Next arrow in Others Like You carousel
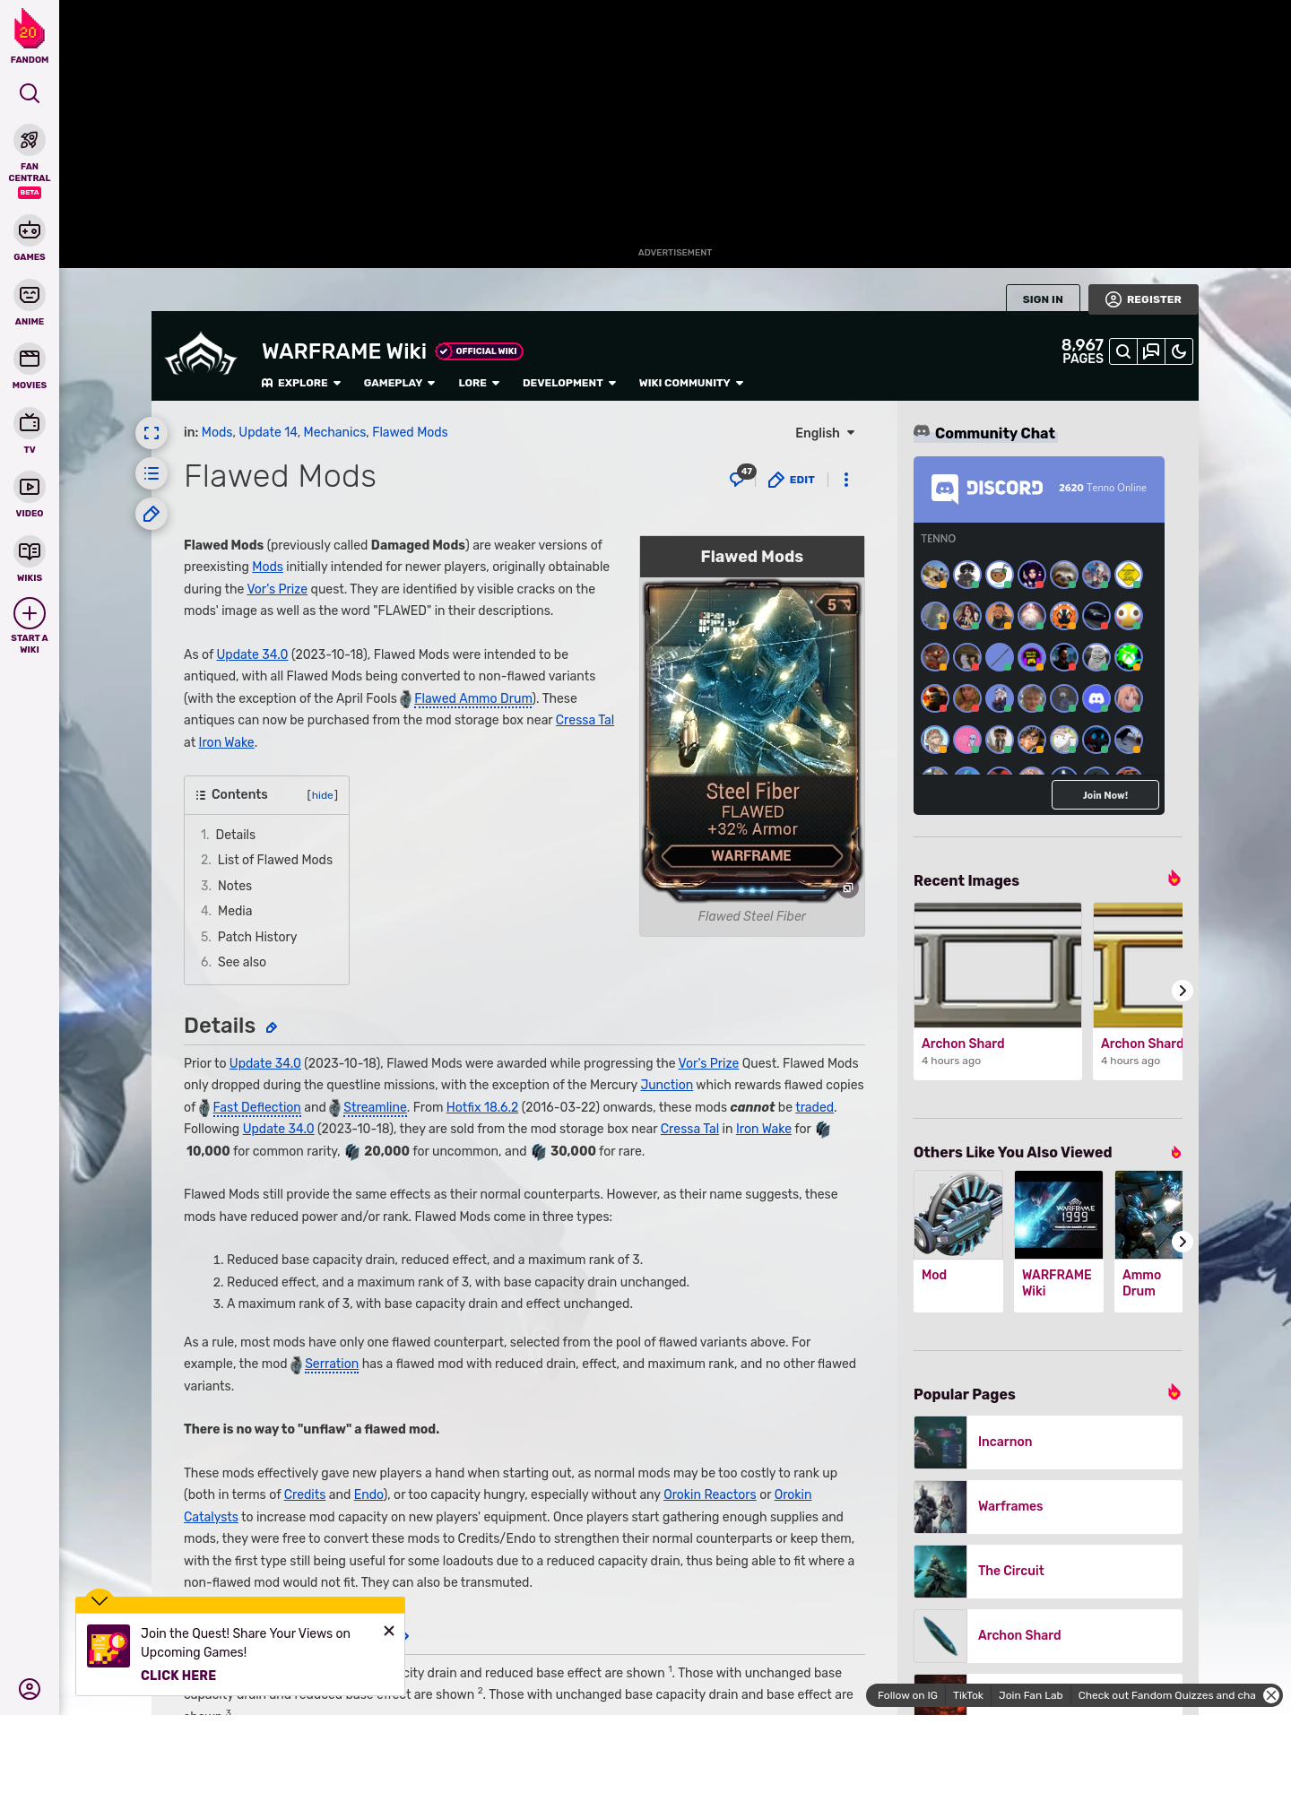Screen dimensions: 1291x1793 [x=1183, y=1242]
